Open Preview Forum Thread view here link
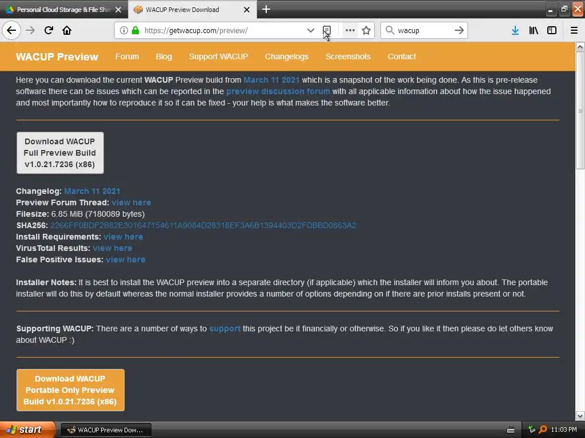Viewport: 585px width, 438px height. pyautogui.click(x=131, y=202)
